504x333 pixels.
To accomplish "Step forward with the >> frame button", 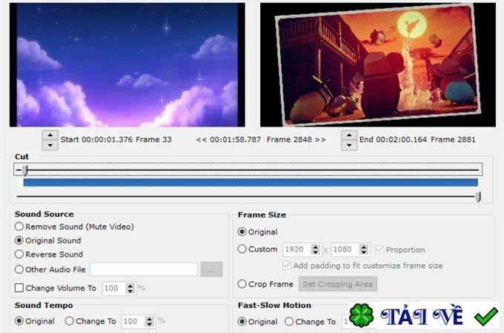I will pos(320,140).
